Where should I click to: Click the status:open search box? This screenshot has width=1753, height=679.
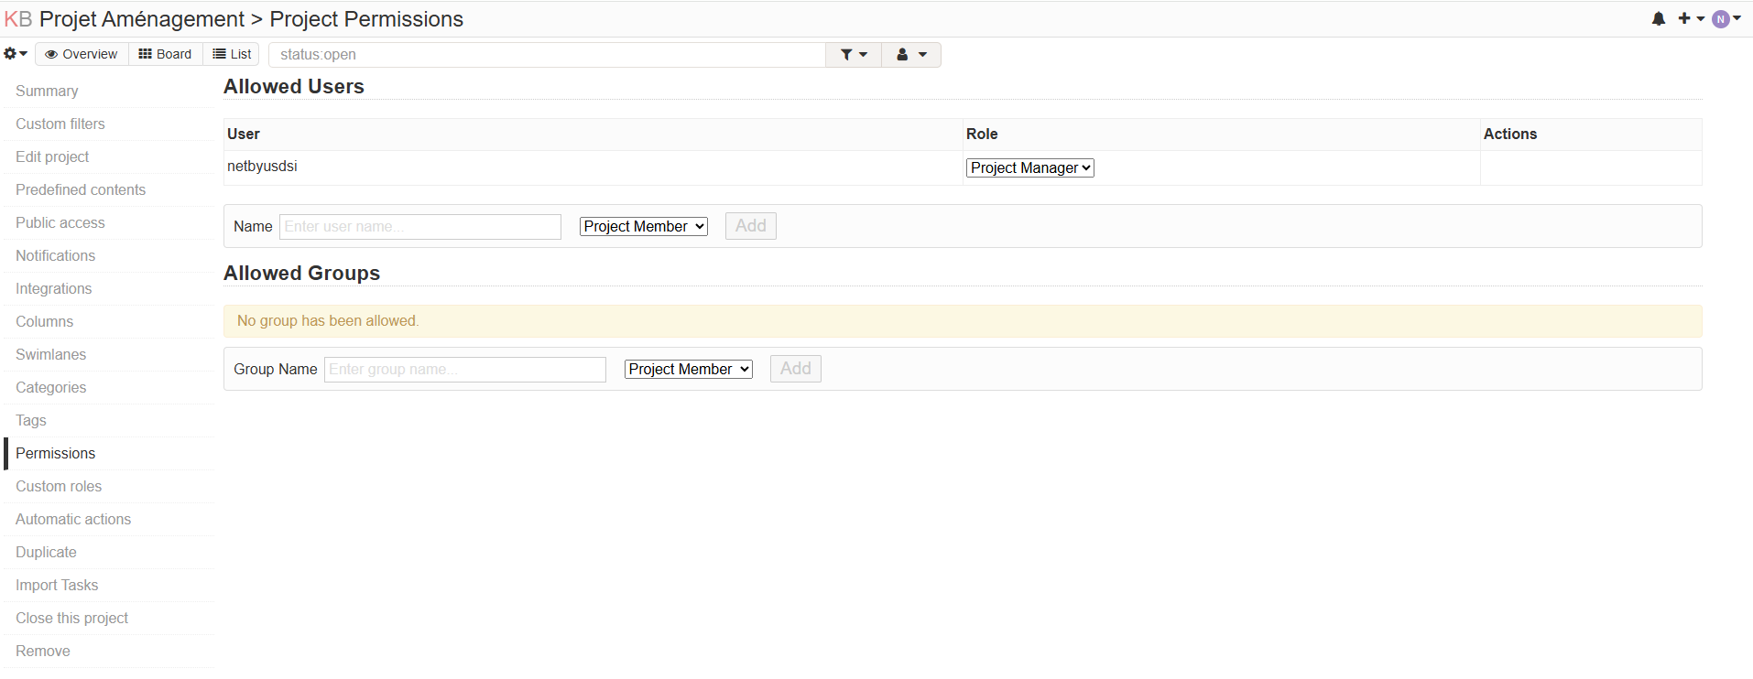(548, 55)
